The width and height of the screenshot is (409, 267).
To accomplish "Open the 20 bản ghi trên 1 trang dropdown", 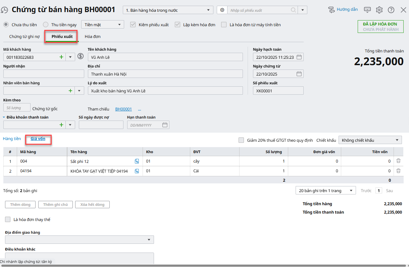I will (325, 190).
